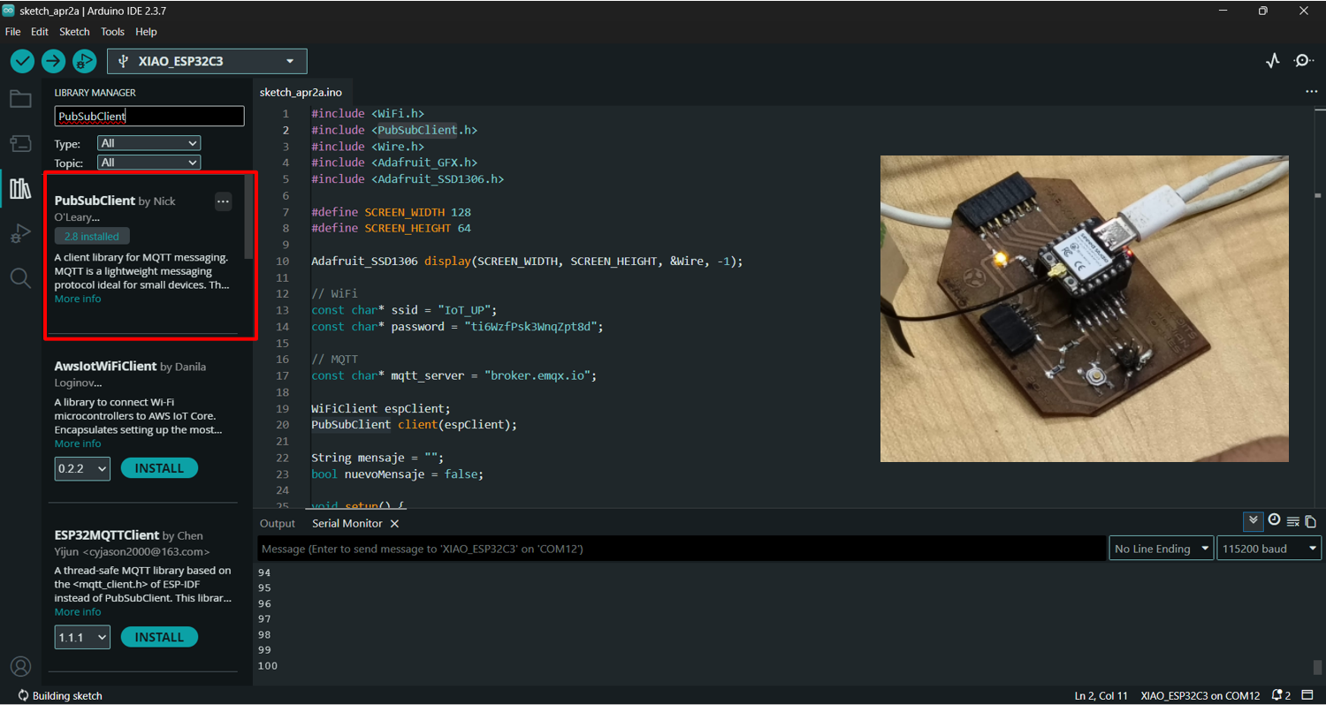Open notifications bell in status bar

pos(1277,695)
